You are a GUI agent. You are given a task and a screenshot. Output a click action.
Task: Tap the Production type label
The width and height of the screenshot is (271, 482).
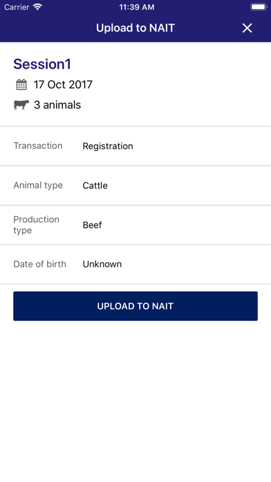coord(36,224)
